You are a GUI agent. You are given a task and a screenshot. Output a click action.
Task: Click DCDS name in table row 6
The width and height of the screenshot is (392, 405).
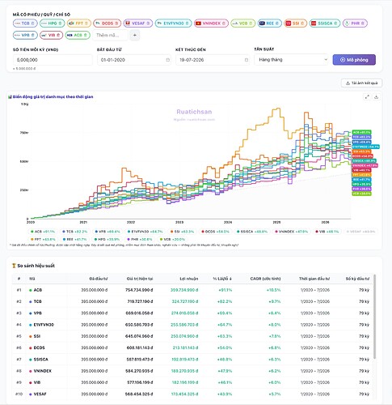coord(39,347)
